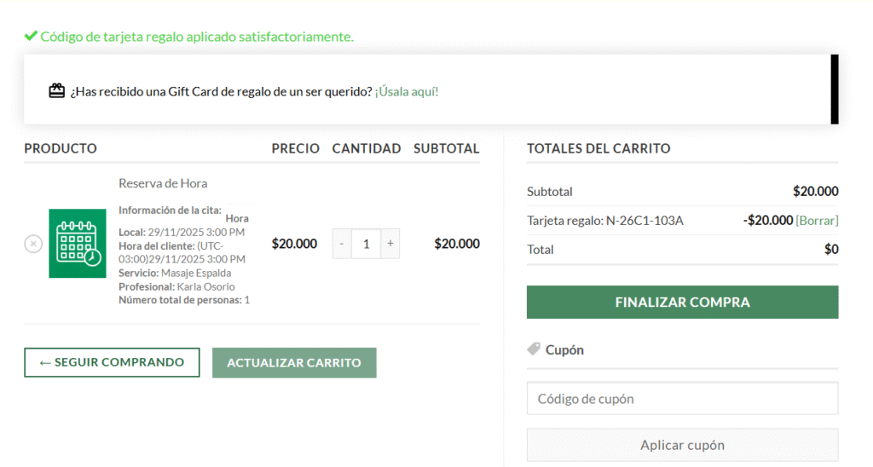
Task: Click the TOTALES DEL CARRITO heading
Action: pyautogui.click(x=598, y=148)
